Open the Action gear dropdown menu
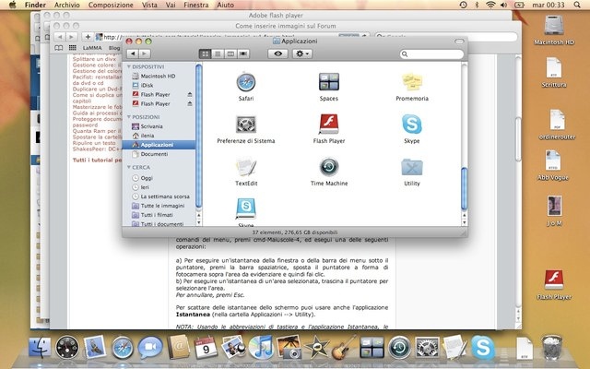 click(x=302, y=54)
